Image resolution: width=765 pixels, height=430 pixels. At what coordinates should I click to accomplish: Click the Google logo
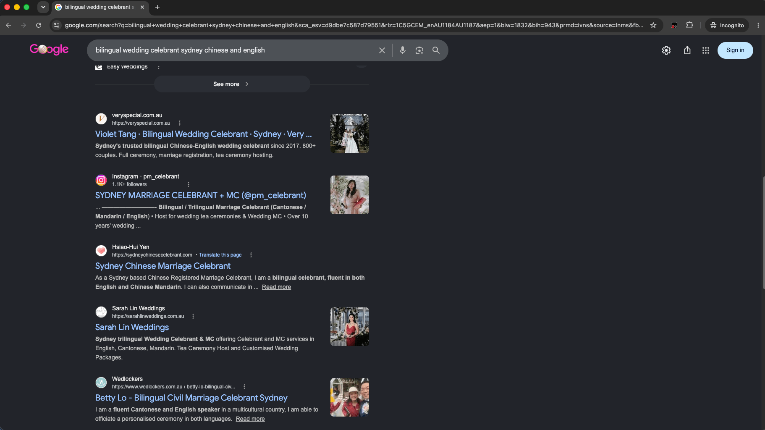(49, 50)
